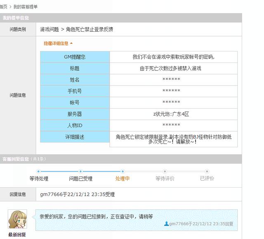Click the 问题已受理 progress dot
This screenshot has height=239, width=264.
pos(80,172)
